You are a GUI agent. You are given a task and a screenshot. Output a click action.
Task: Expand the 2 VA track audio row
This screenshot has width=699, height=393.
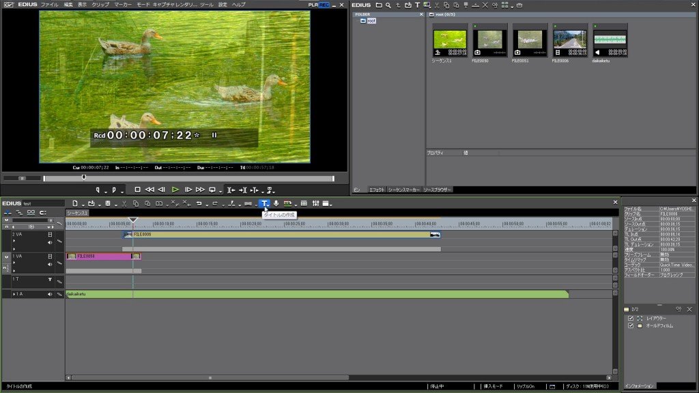pyautogui.click(x=14, y=241)
